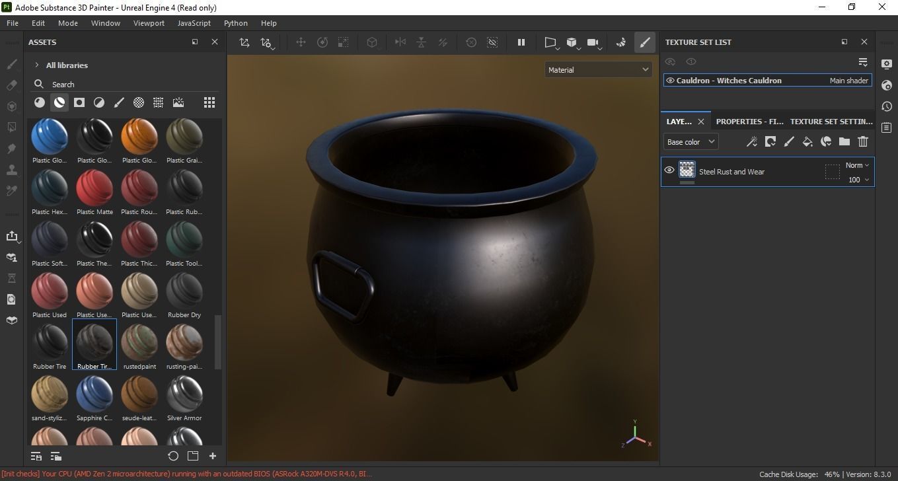
Task: Open the 3D cube viewport layout dropdown
Action: [574, 43]
